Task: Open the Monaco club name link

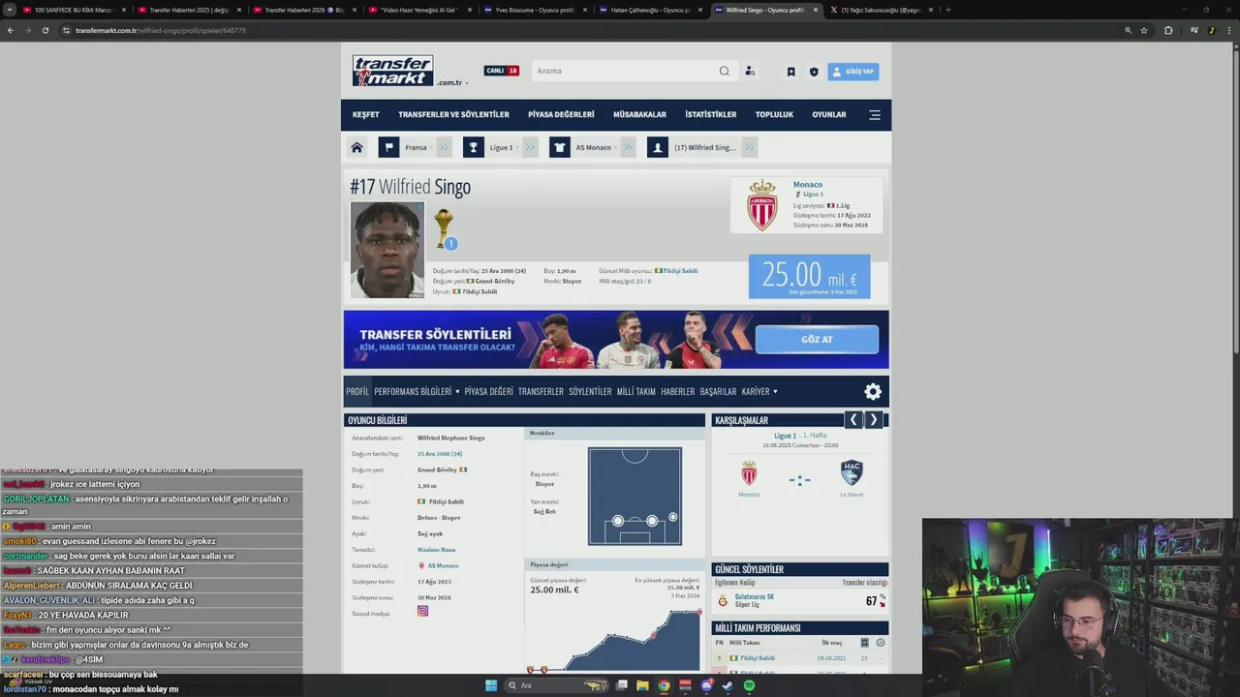Action: coord(808,184)
